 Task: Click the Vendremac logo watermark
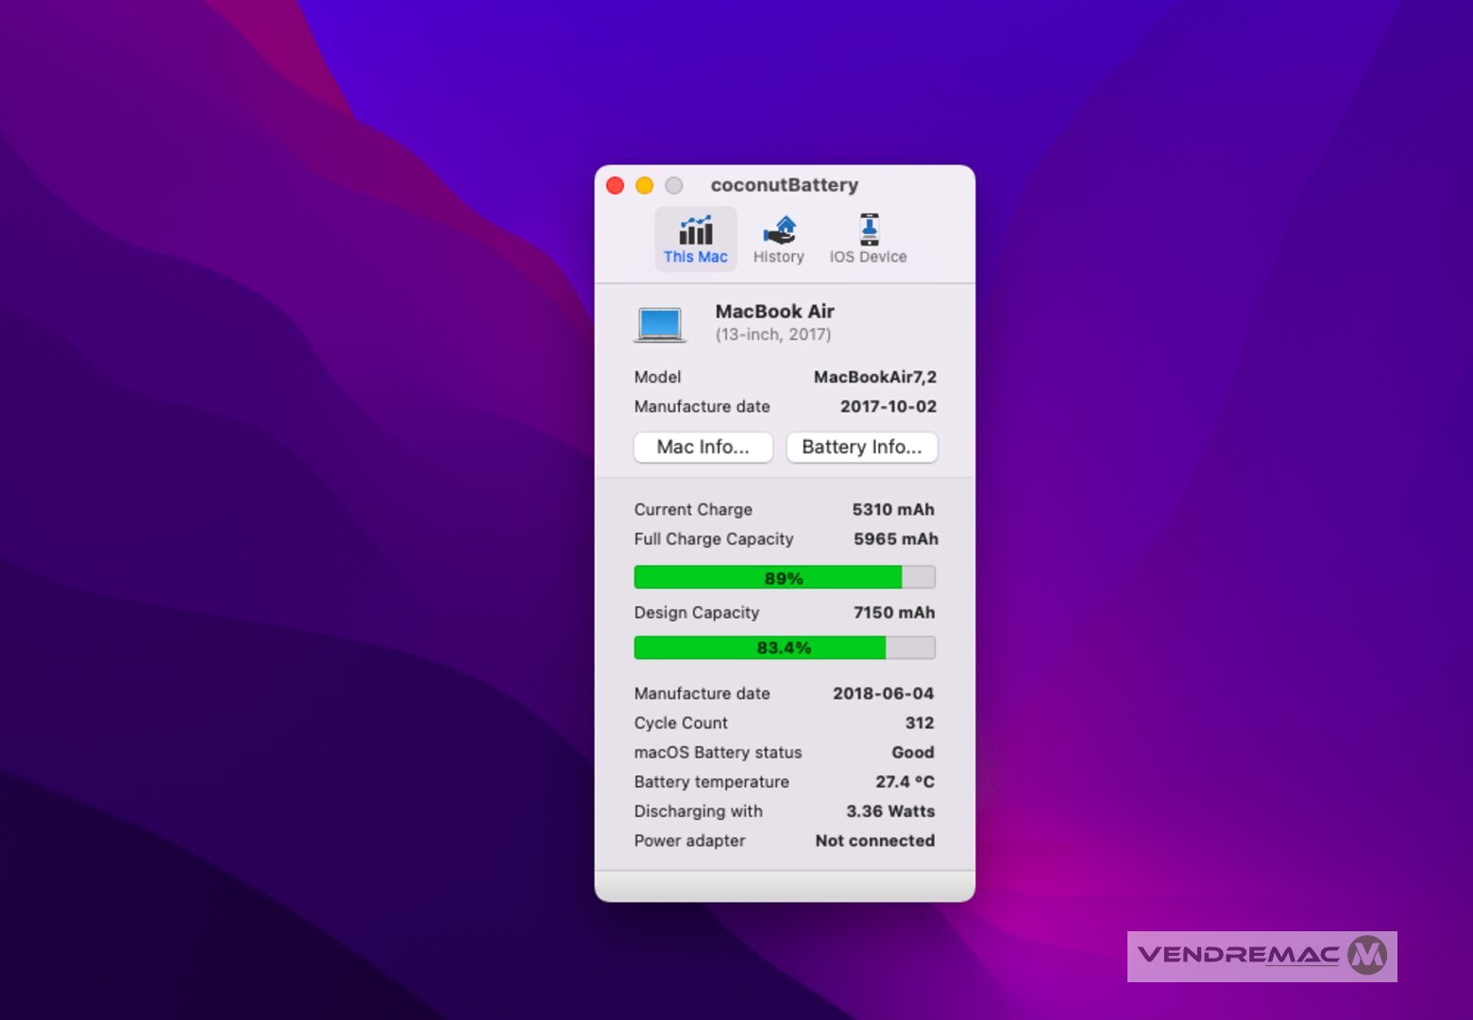coord(1261,956)
